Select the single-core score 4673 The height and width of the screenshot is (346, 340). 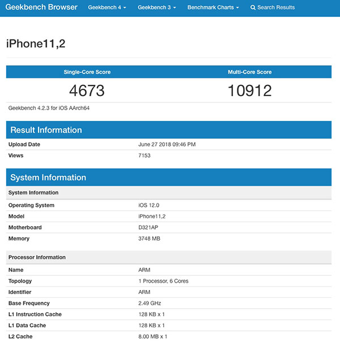coord(87,90)
